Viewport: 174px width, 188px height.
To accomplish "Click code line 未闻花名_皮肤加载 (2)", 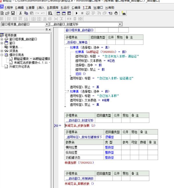I will [x=80, y=126].
